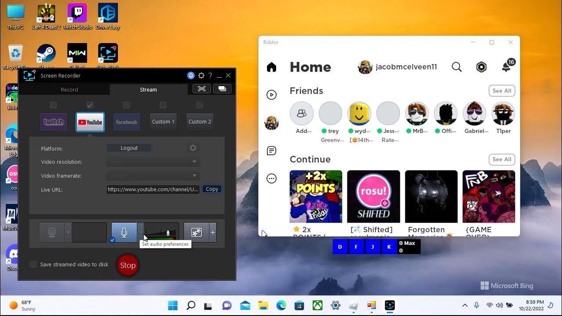Open Xbox app in taskbar
The image size is (562, 316).
click(317, 305)
